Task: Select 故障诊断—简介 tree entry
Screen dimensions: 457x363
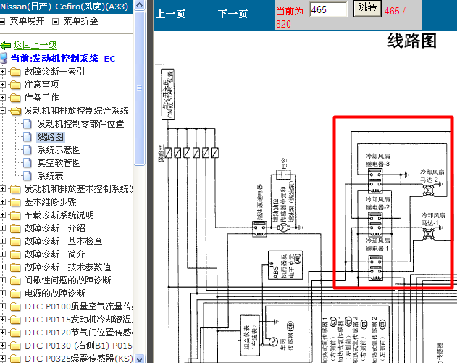Action: point(54,254)
